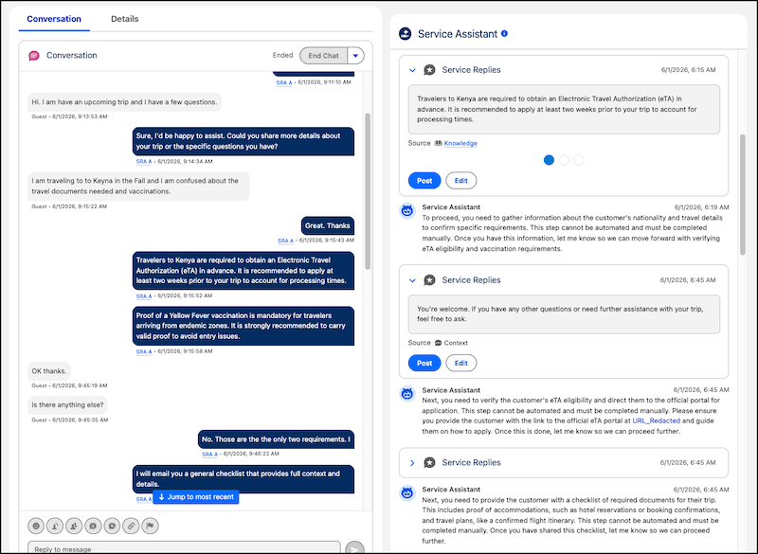Click the Kenya eTA suggested reply text box
758x554 pixels.
click(x=564, y=109)
